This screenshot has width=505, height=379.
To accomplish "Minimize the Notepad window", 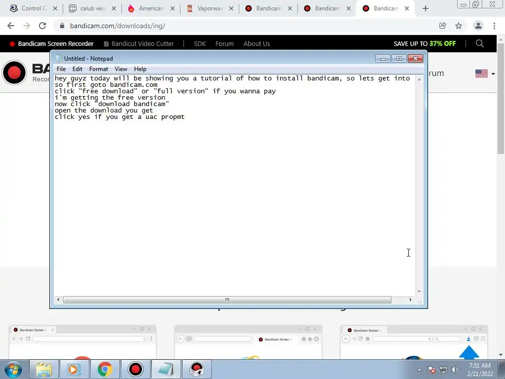I will [x=383, y=59].
